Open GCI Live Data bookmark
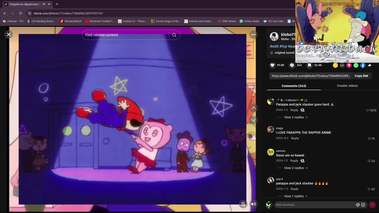This screenshot has width=379, height=213. (x=273, y=21)
